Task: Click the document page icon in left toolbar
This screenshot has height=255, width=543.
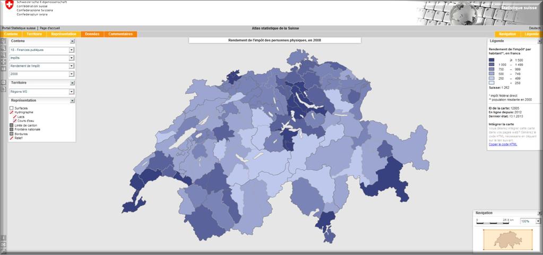Action: coord(4,90)
